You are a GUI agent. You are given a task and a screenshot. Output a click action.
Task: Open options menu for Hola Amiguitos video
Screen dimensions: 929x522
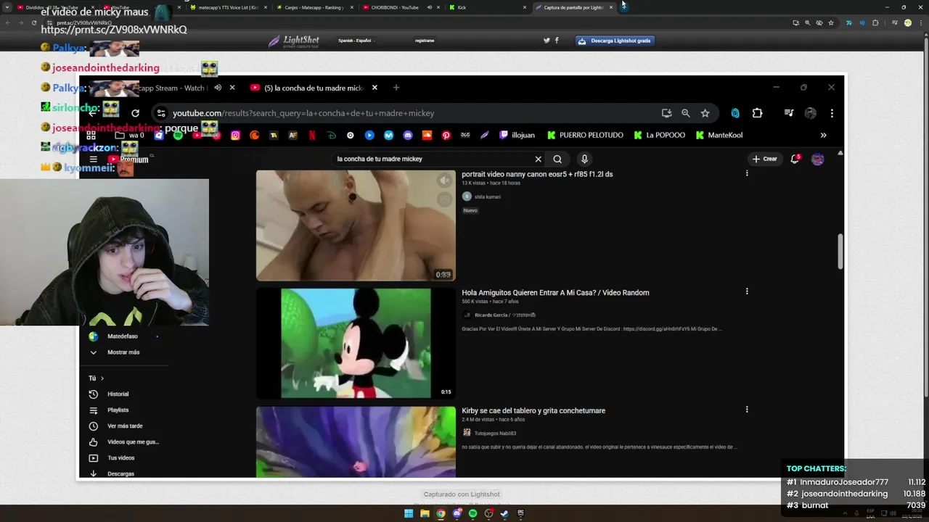pos(747,291)
